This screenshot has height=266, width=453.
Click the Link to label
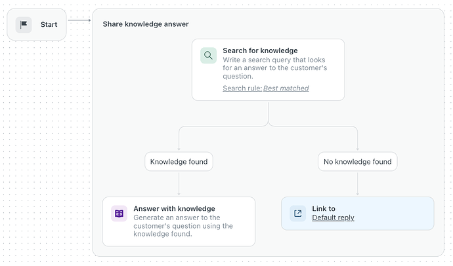pos(324,208)
